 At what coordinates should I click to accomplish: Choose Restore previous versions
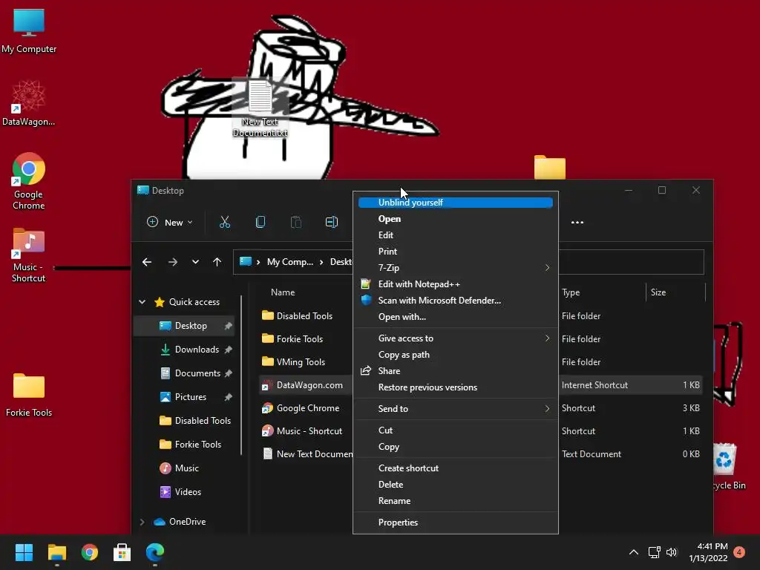coord(455,387)
